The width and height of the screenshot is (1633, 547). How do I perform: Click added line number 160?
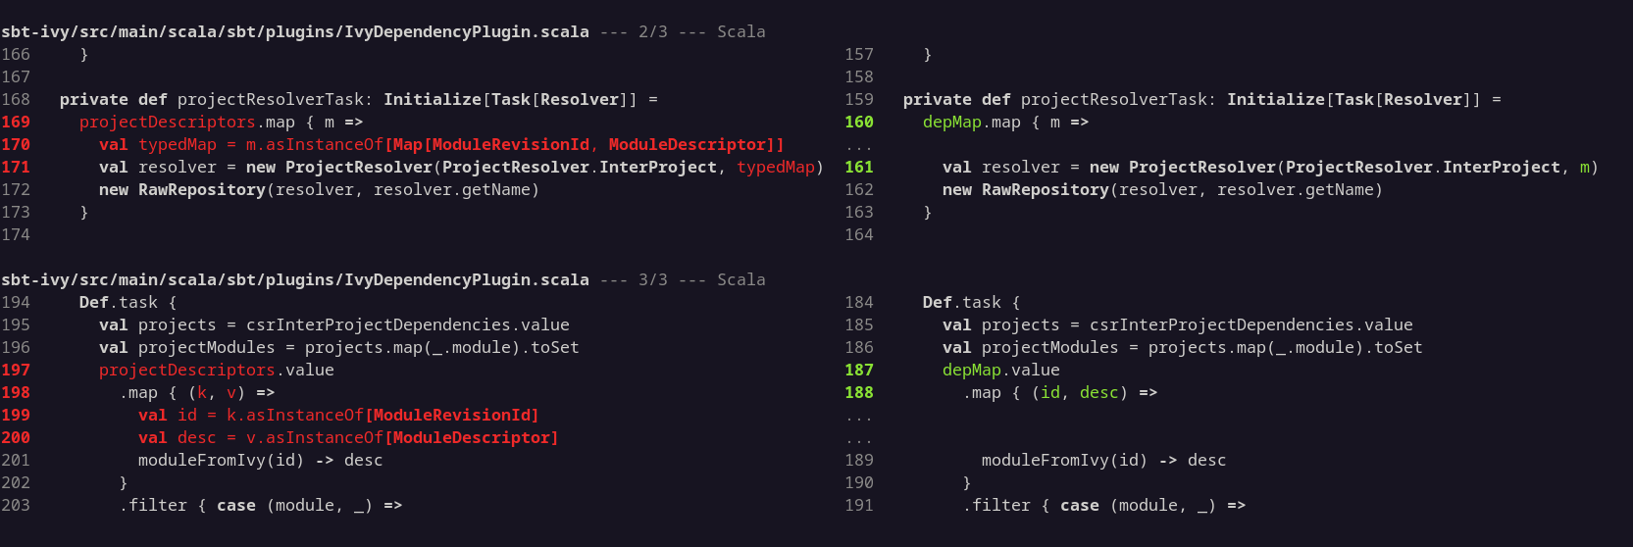pos(859,122)
